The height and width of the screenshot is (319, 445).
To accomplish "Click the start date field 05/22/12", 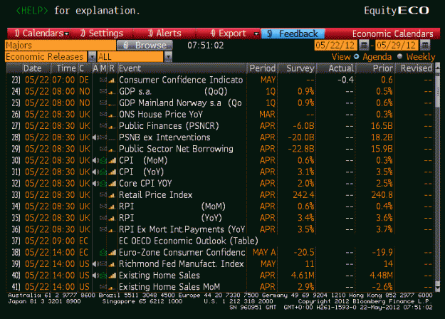I will click(336, 45).
